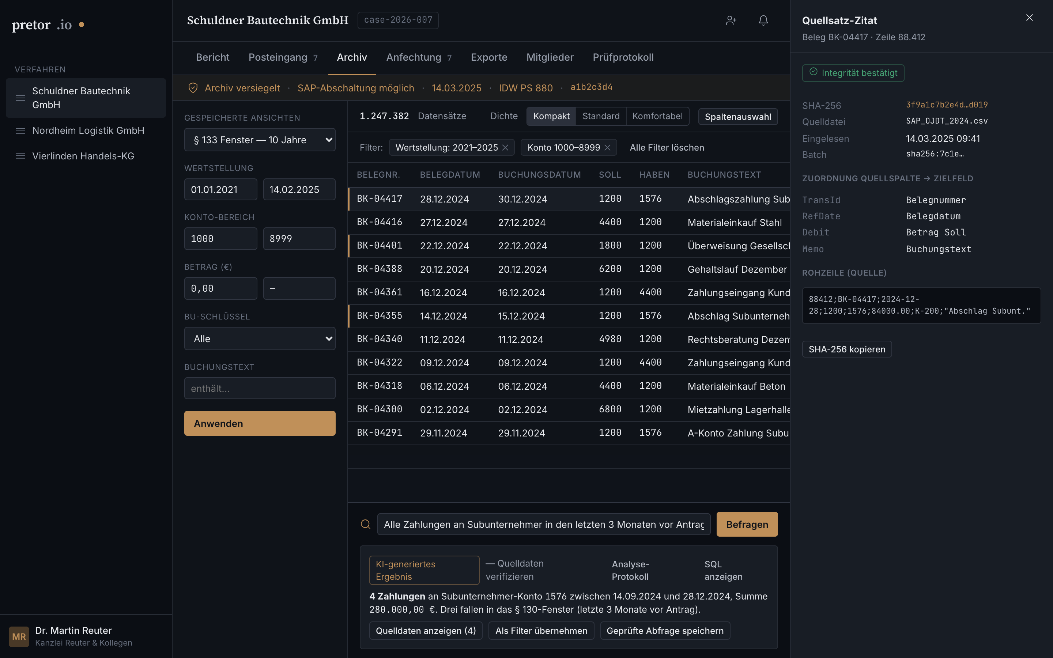Click the MR user avatar

19,636
